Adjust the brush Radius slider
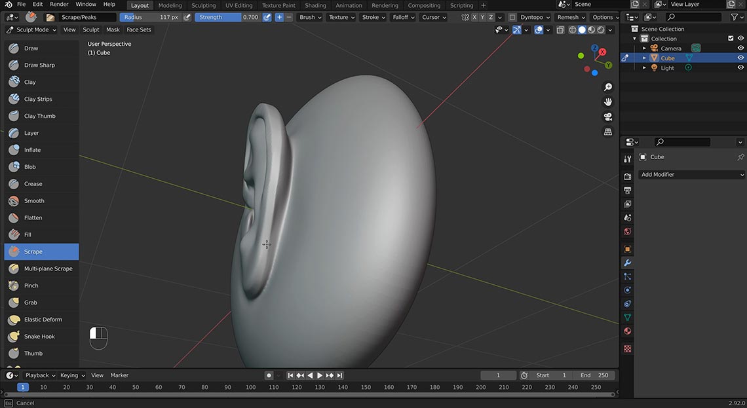 pyautogui.click(x=151, y=17)
